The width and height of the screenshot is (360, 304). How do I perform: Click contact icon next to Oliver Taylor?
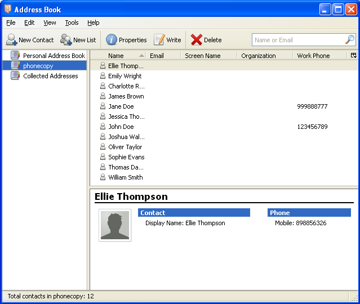103,146
